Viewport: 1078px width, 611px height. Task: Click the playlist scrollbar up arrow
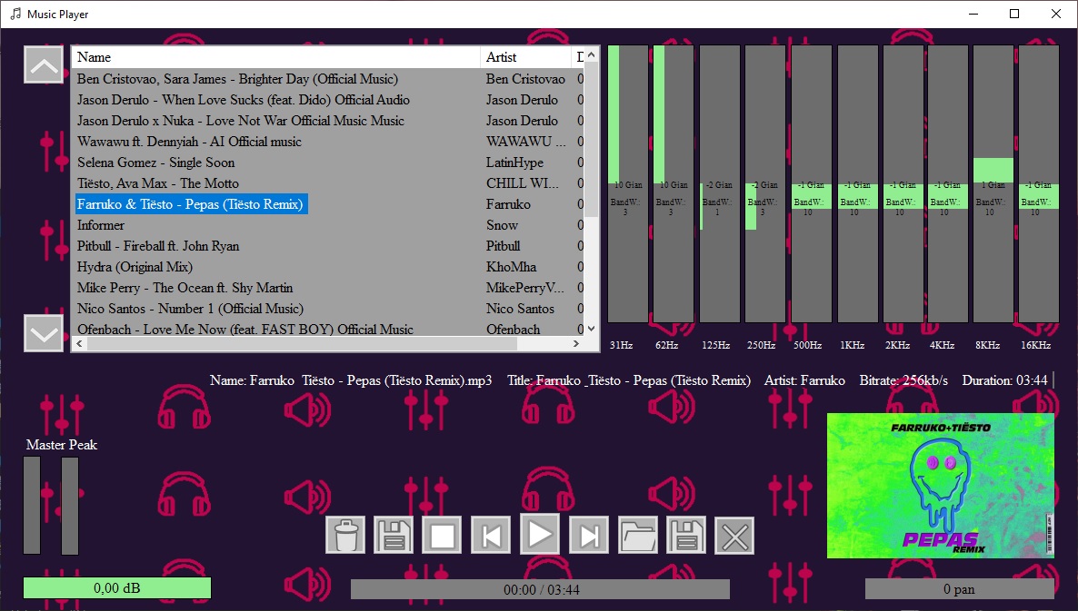click(591, 54)
